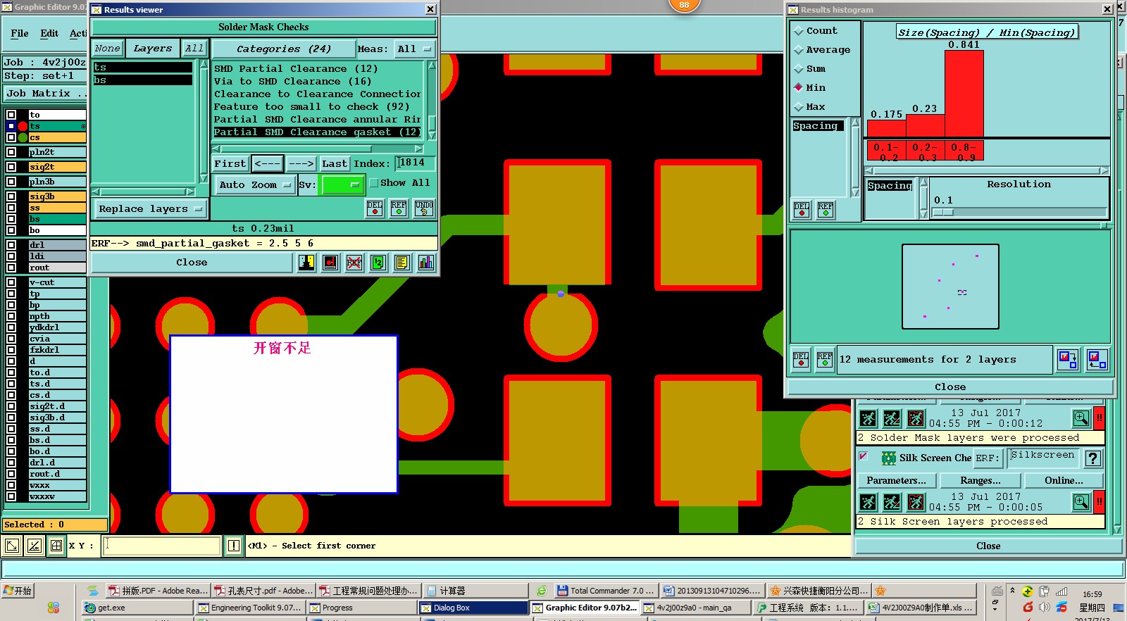The image size is (1127, 621).
Task: Click the Index input field
Action: pyautogui.click(x=415, y=163)
